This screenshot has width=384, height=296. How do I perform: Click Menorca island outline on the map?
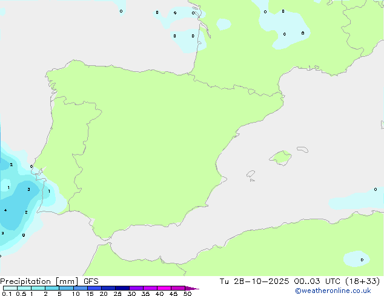coord(302,149)
